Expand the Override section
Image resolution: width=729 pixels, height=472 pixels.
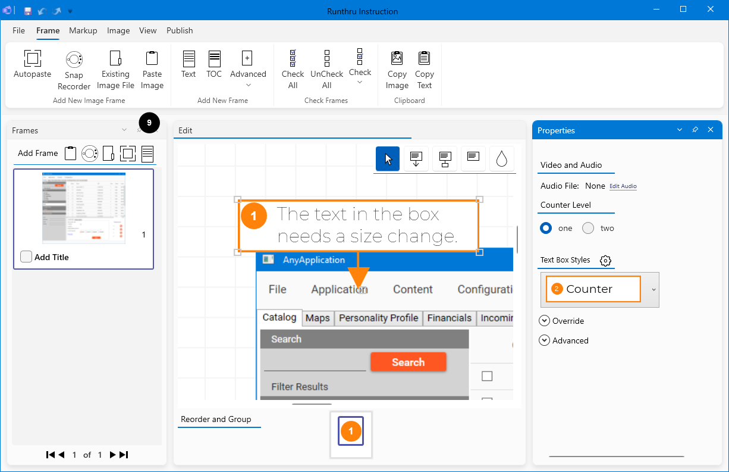pyautogui.click(x=544, y=321)
